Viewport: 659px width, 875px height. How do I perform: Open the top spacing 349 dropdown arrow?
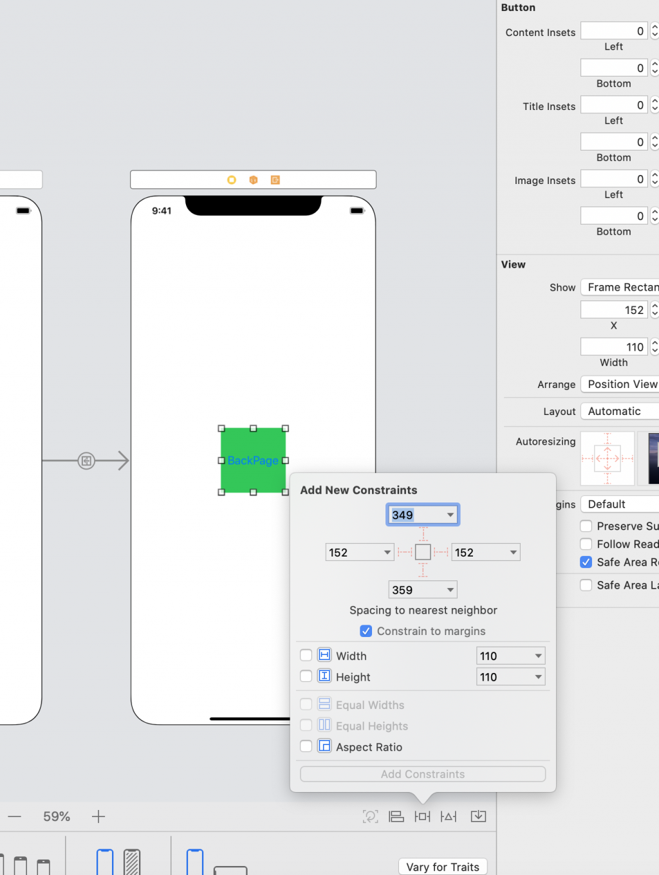pyautogui.click(x=450, y=515)
